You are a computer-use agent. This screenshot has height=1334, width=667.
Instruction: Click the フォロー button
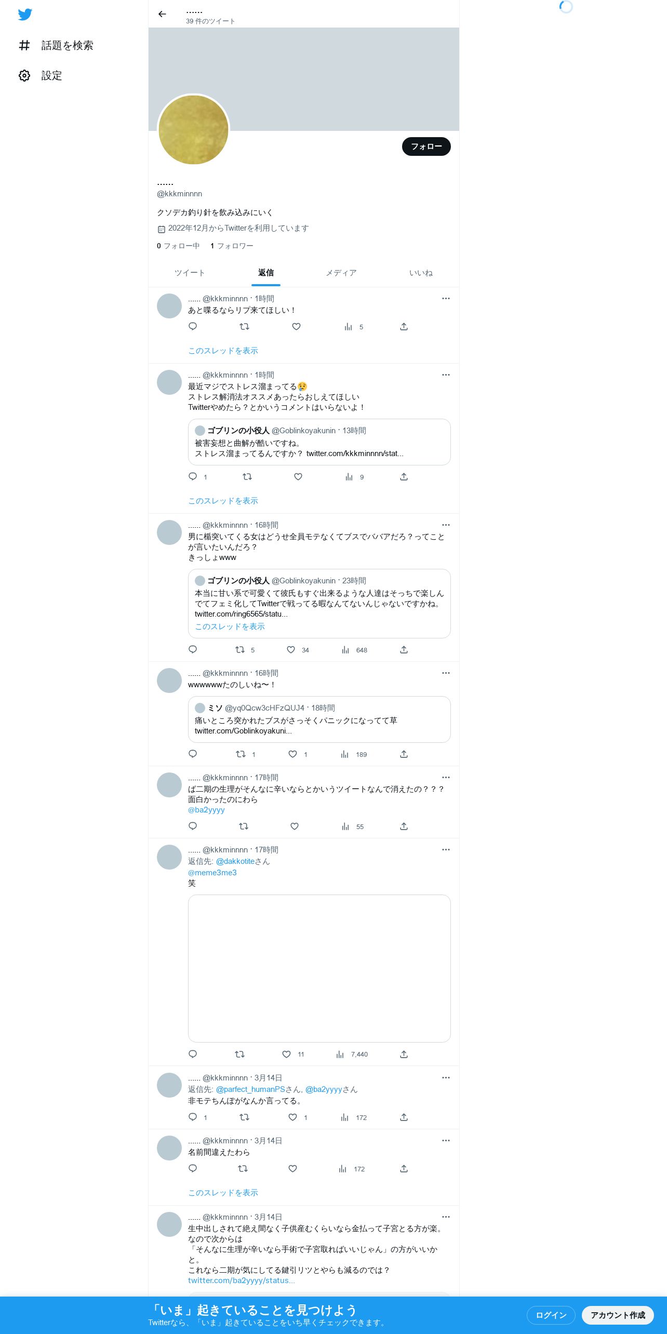point(426,146)
